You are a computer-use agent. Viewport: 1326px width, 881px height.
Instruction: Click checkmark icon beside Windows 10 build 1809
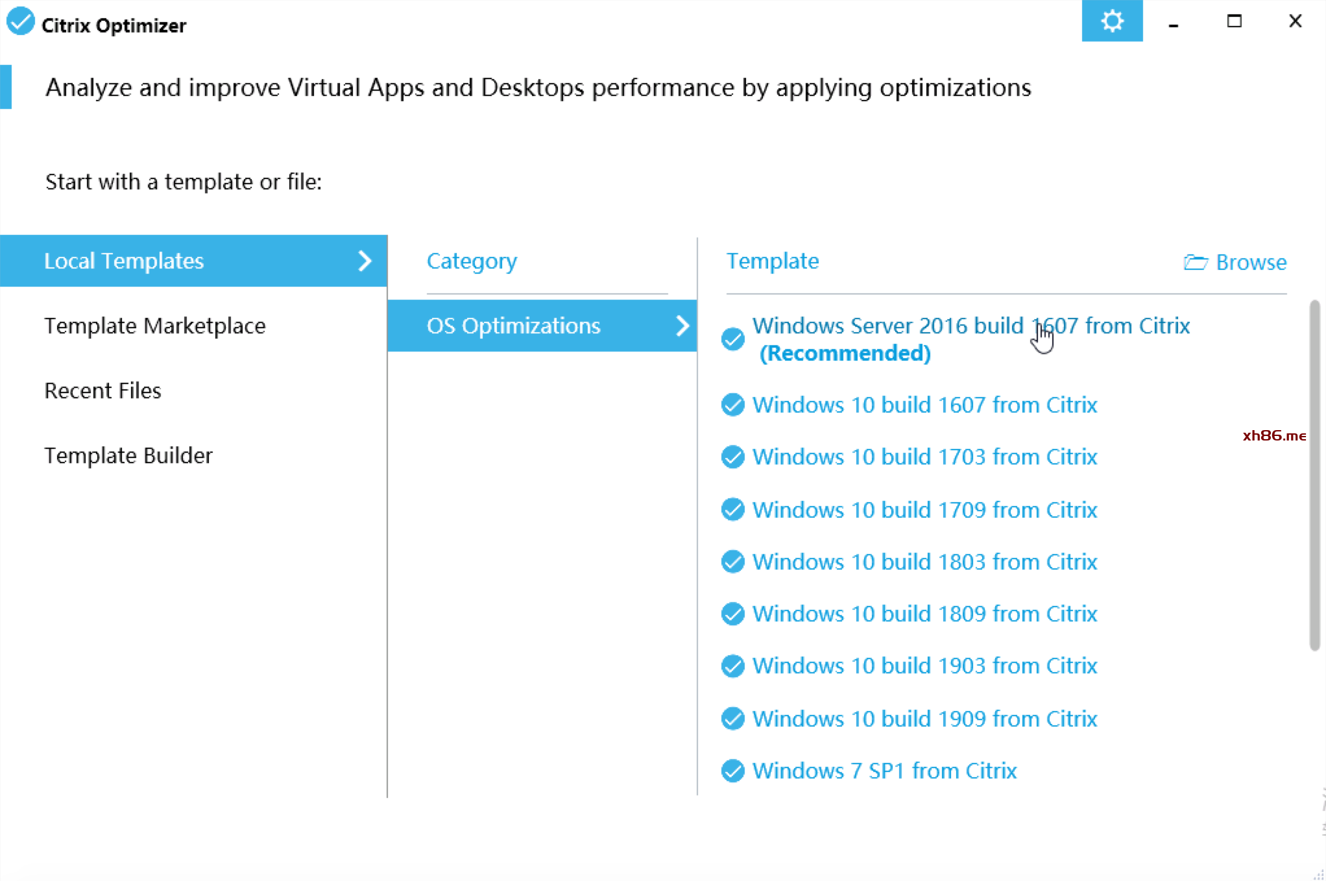733,614
